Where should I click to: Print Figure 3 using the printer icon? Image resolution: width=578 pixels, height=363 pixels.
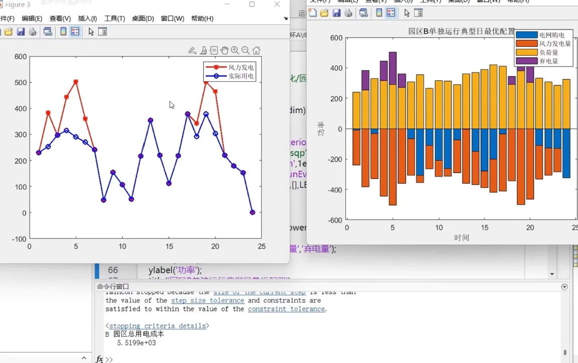[x=33, y=32]
